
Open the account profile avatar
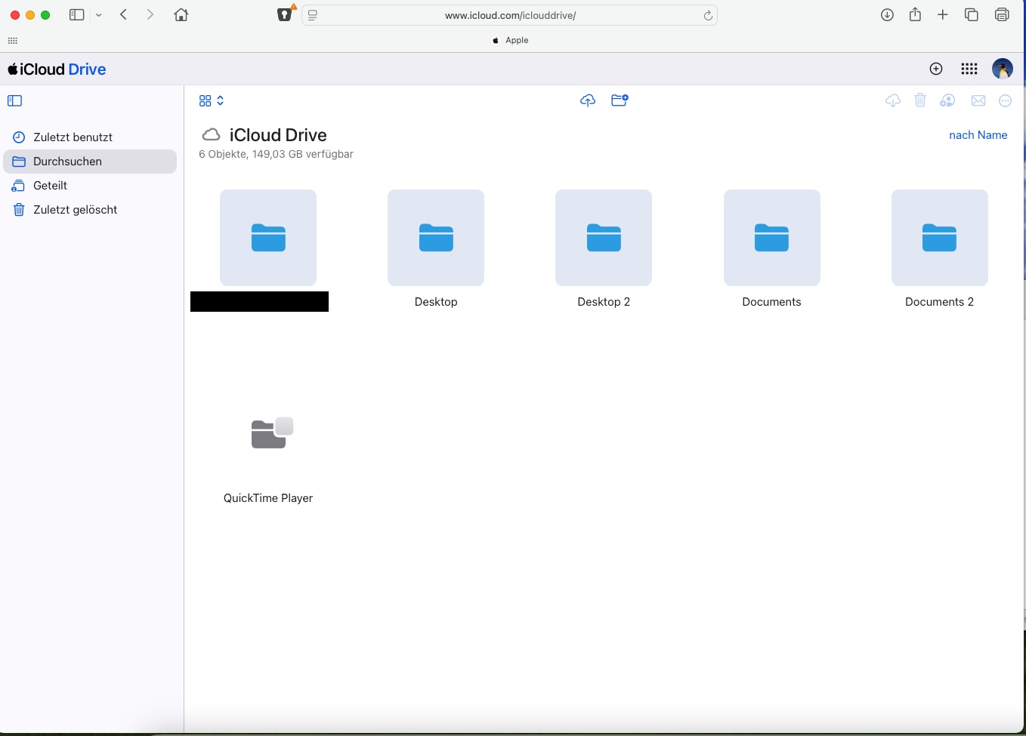pos(1003,69)
